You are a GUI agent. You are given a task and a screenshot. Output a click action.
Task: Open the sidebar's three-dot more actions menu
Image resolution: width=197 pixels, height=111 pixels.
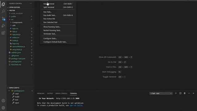click(x=31, y=3)
